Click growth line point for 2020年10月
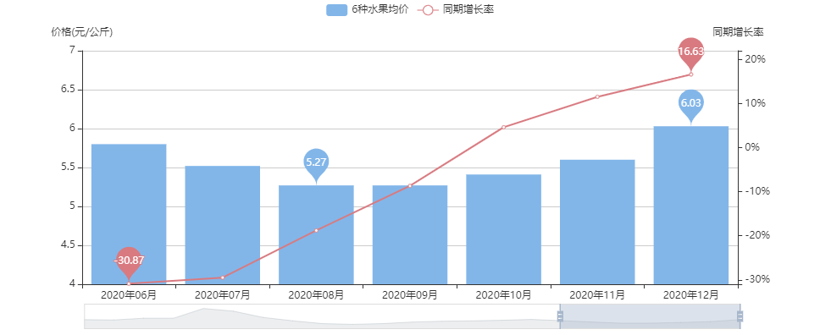This screenshot has width=820, height=335. [x=503, y=127]
